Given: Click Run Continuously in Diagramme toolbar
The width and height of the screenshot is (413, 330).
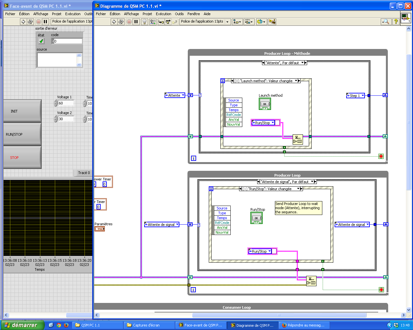Looking at the screenshot, I should point(121,22).
